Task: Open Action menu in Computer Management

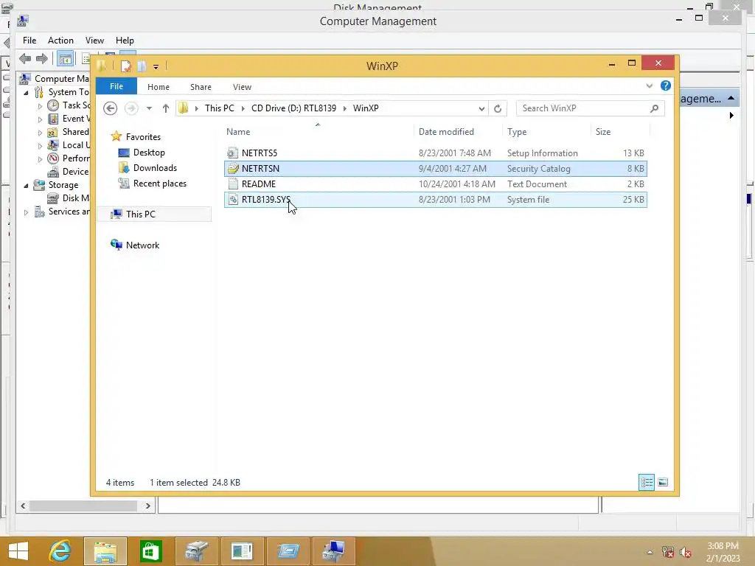Action: pyautogui.click(x=60, y=41)
